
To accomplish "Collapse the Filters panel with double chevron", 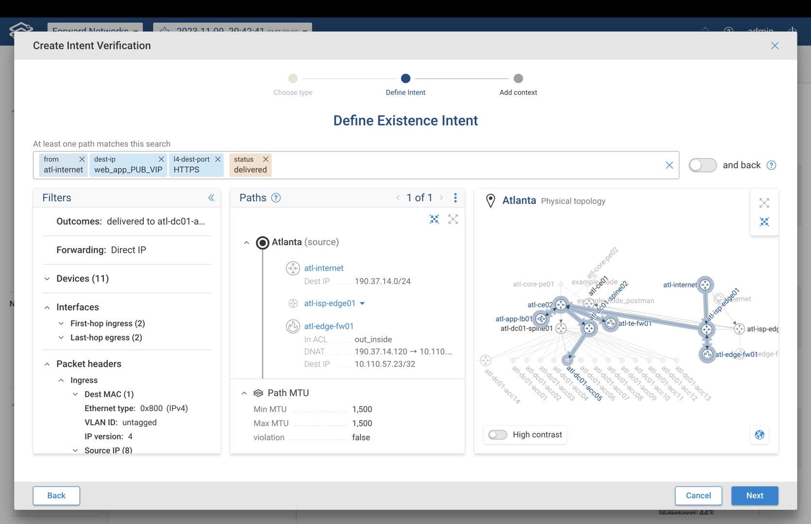I will [211, 198].
